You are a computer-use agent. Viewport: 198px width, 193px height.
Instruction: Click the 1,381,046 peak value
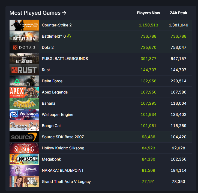[x=178, y=25]
